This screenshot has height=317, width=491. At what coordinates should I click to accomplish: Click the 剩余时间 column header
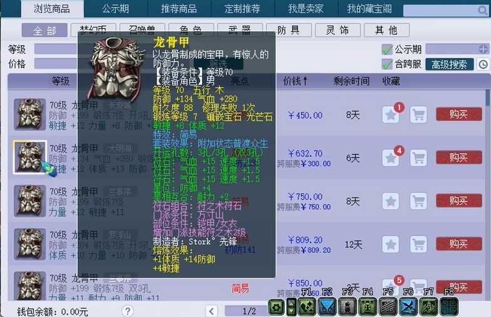click(351, 81)
